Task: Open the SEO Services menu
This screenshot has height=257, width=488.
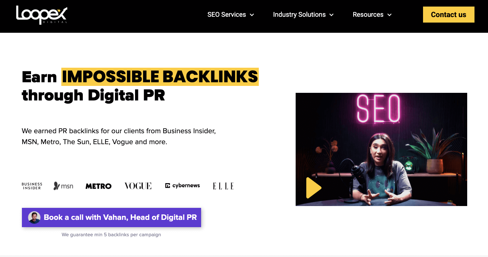Action: (x=231, y=15)
